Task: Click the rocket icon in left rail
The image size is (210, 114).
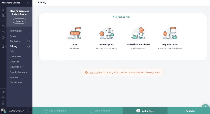Action: coord(3,92)
